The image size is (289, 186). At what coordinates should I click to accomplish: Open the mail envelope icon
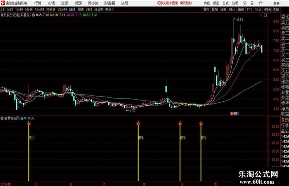click(x=261, y=3)
